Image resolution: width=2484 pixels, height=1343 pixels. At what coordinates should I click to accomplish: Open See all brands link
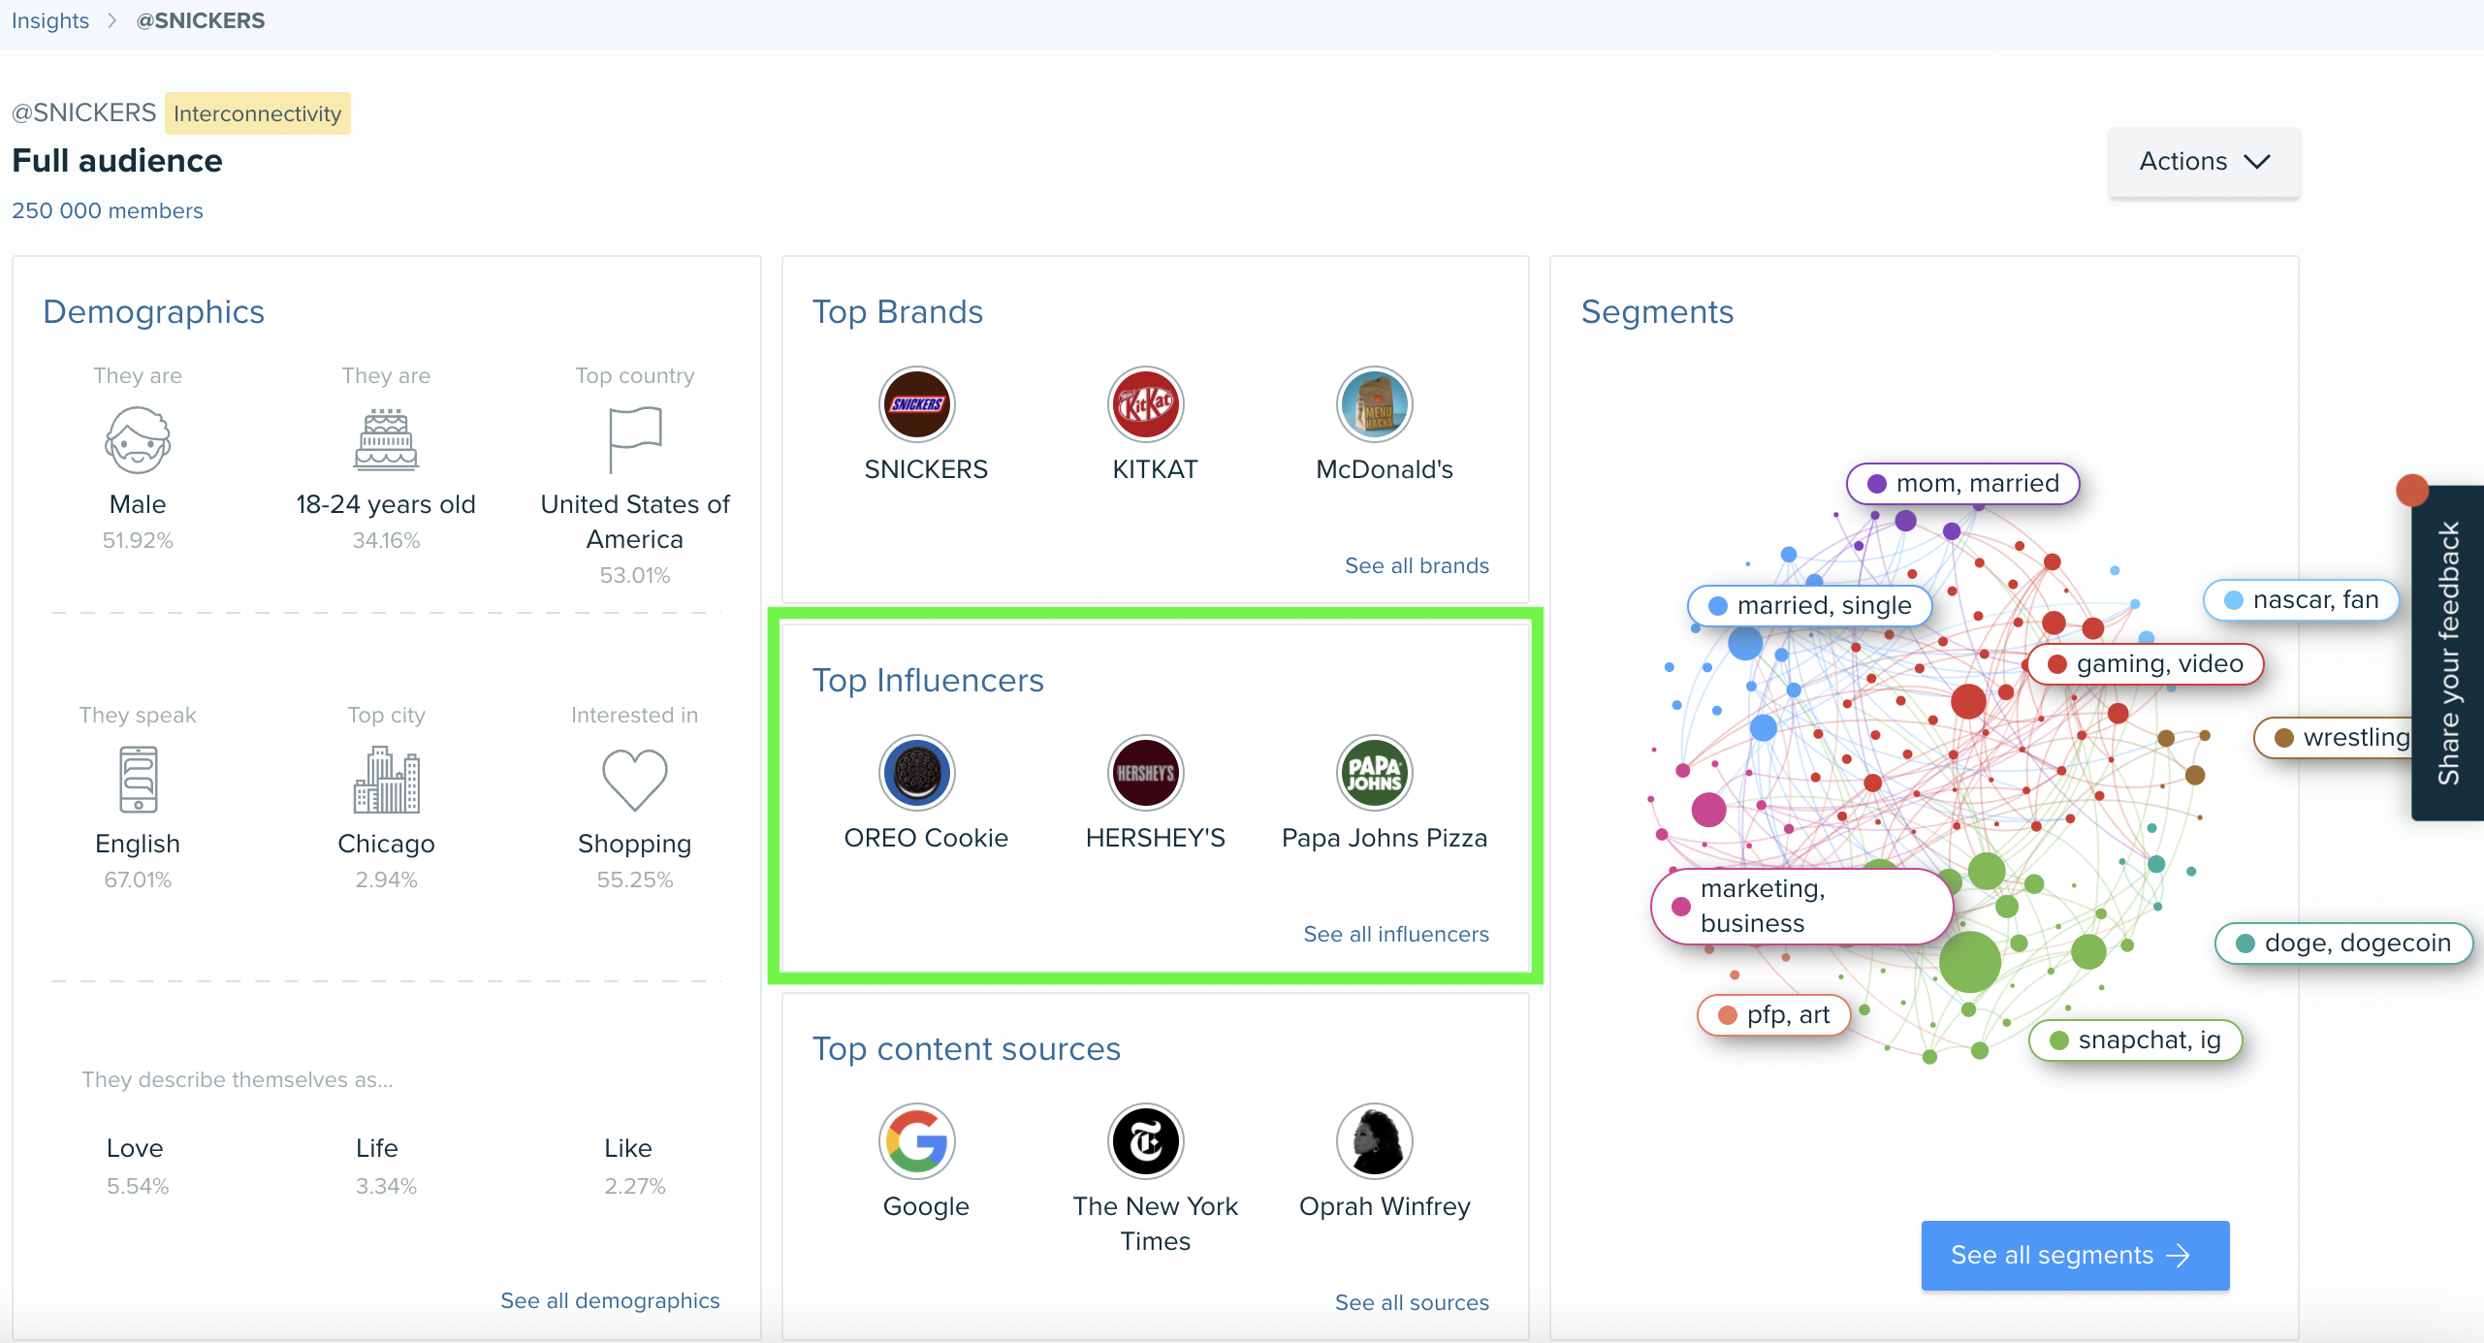(x=1417, y=565)
